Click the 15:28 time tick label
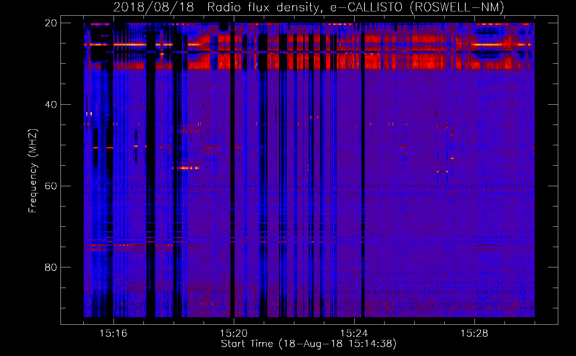 (x=474, y=334)
